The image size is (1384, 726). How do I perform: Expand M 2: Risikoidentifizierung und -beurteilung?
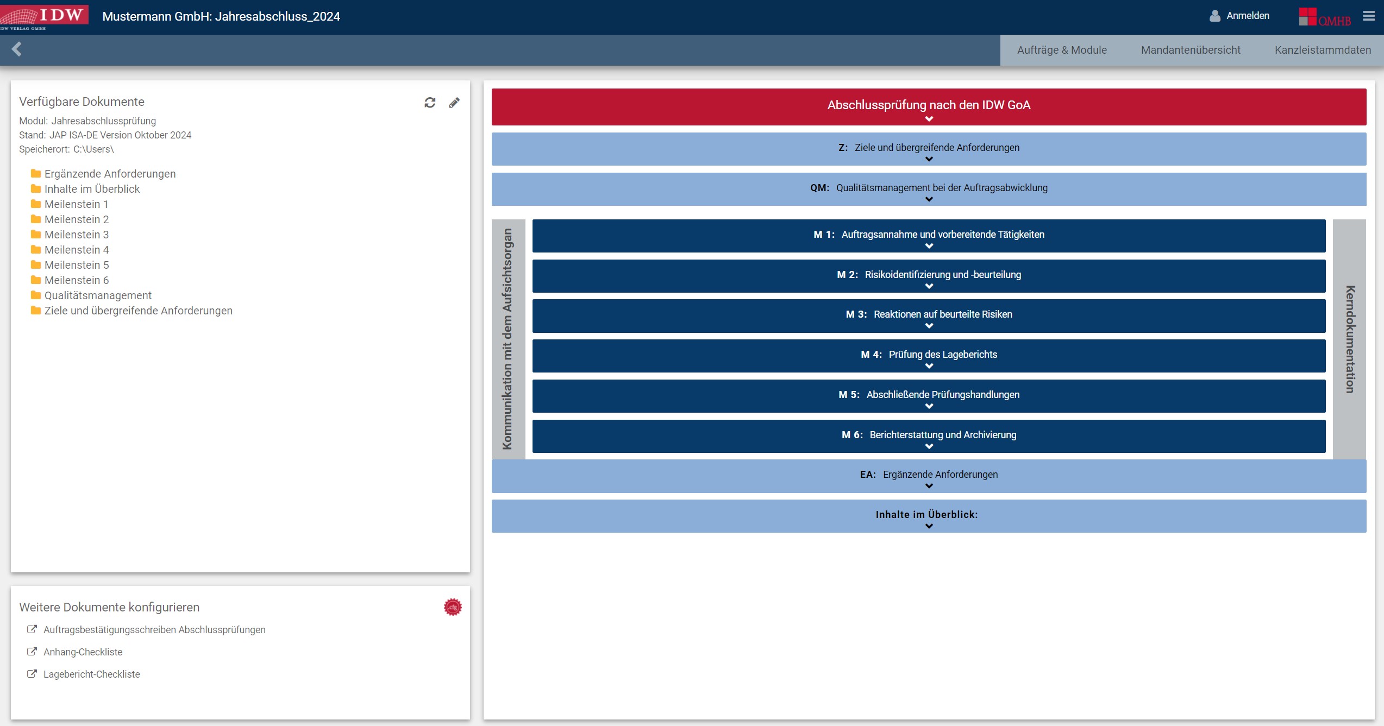pyautogui.click(x=929, y=276)
